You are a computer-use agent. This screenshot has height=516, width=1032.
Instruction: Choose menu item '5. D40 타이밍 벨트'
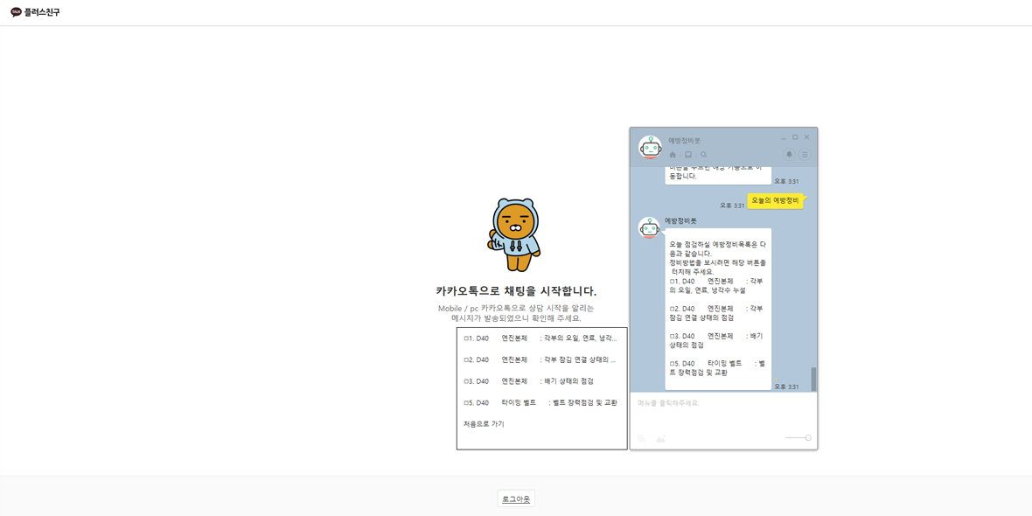(x=541, y=402)
